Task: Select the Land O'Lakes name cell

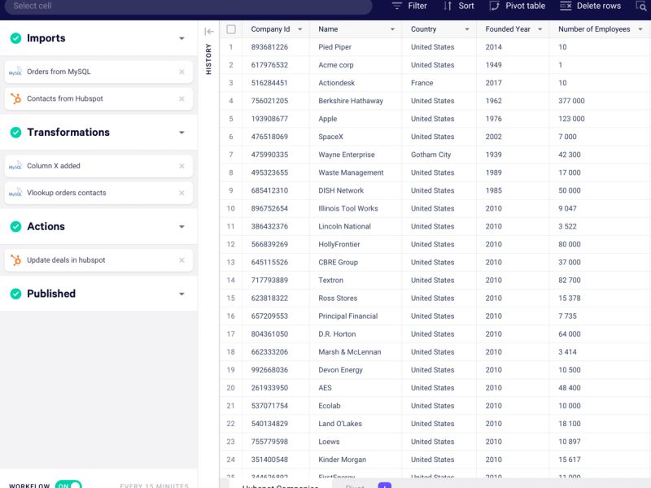Action: 356,423
